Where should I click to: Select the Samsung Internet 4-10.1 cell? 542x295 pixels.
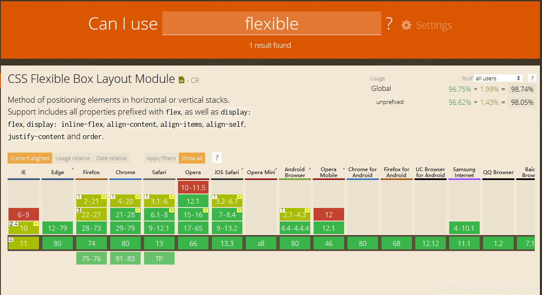click(x=464, y=228)
